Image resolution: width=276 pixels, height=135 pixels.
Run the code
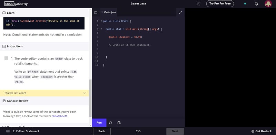point(99,123)
